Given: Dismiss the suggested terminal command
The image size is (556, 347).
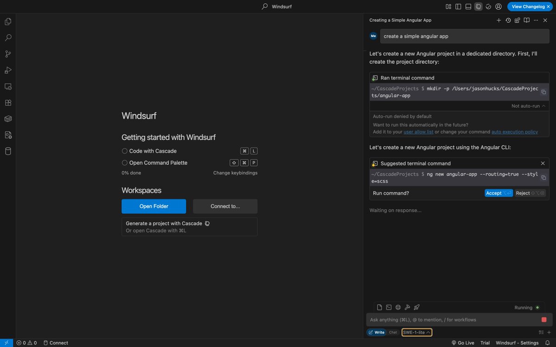Looking at the screenshot, I should coord(543,163).
